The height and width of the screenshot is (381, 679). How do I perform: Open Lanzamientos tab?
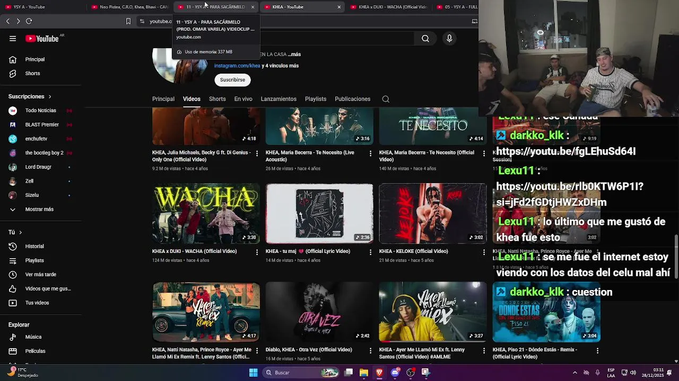pos(278,99)
